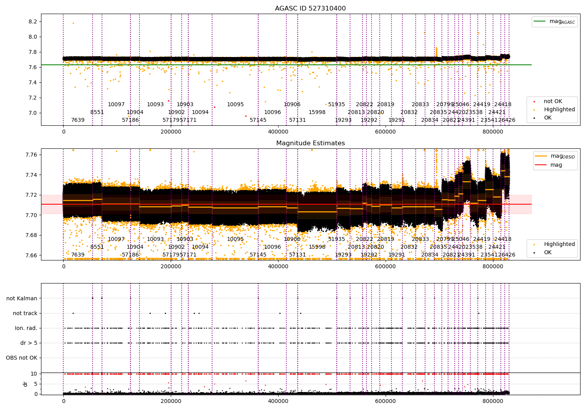This screenshot has width=586, height=410.
Task: Click obsid label '57145' in top plot
Action: [x=258, y=120]
